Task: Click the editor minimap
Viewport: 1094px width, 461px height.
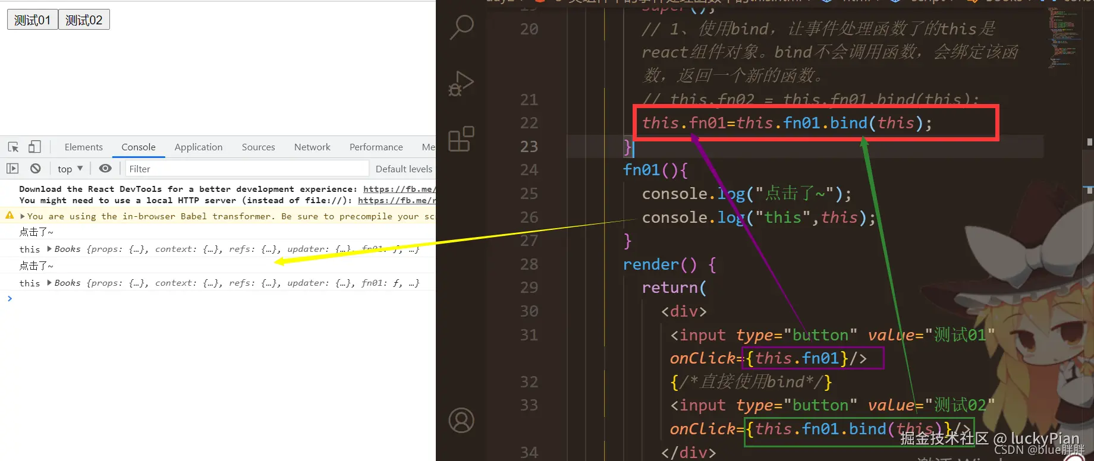Action: [x=1064, y=39]
